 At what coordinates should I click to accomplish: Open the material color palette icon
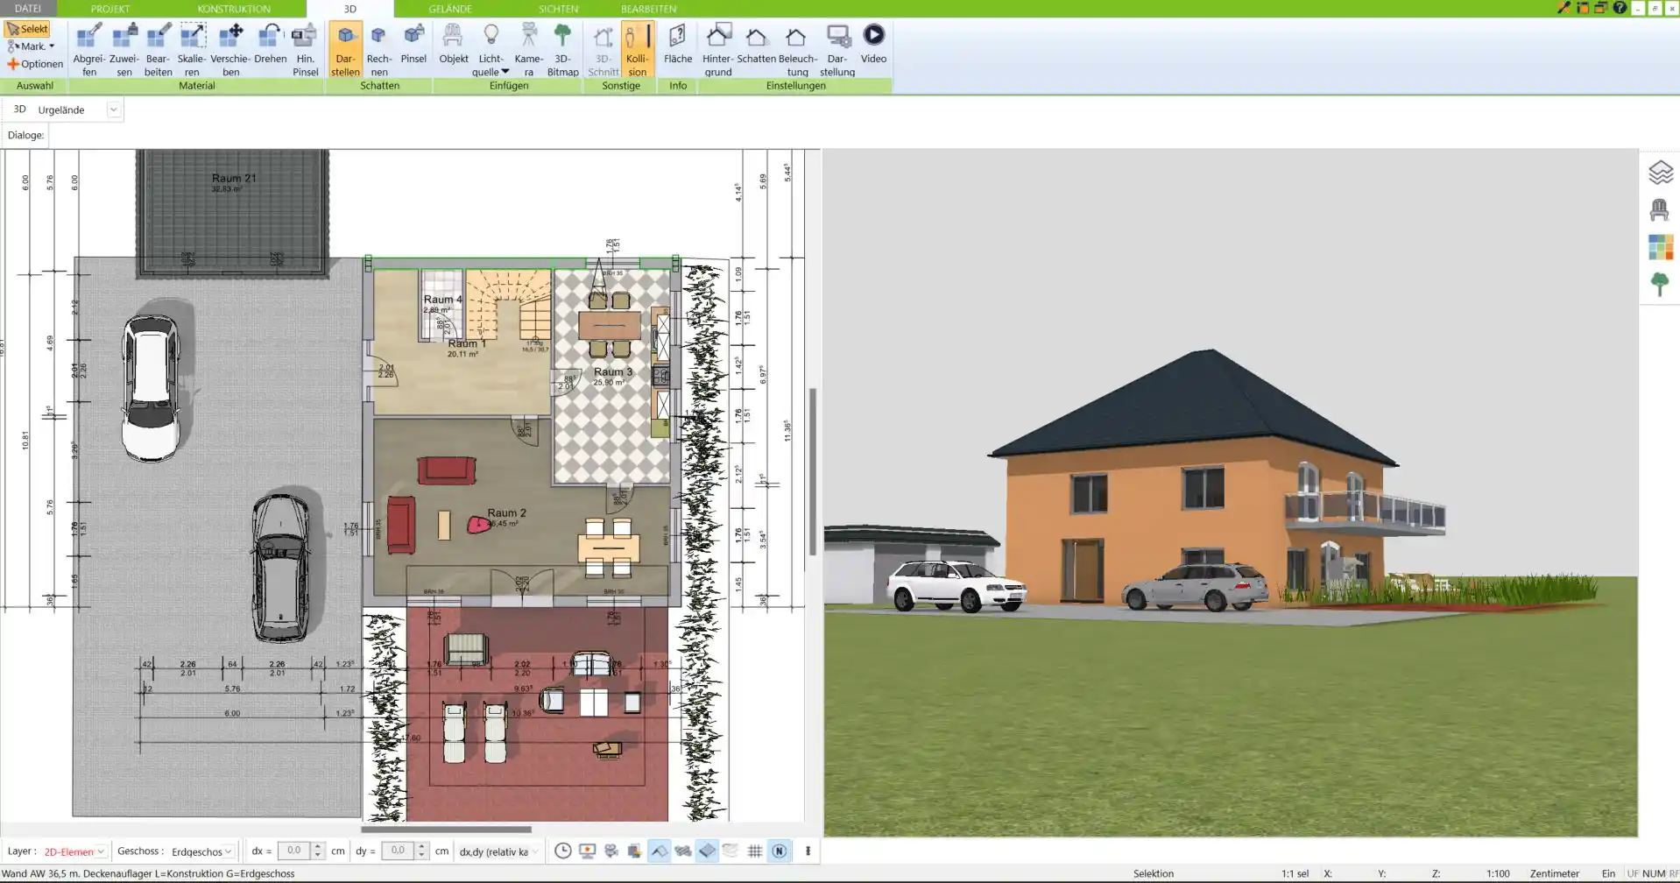pyautogui.click(x=1660, y=247)
